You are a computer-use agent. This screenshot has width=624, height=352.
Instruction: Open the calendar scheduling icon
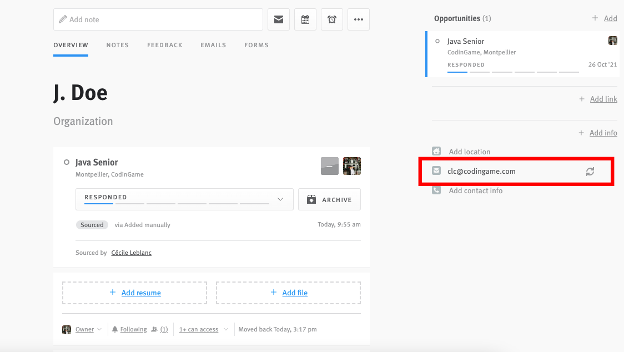pos(305,19)
